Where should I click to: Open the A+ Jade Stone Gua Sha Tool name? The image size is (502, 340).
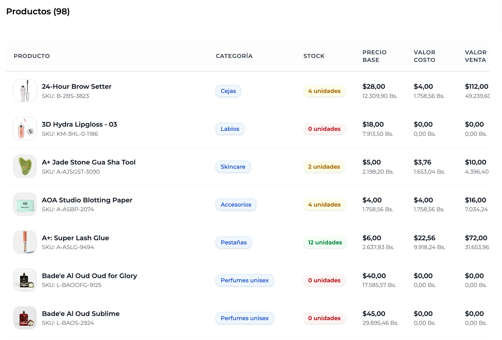tap(89, 162)
